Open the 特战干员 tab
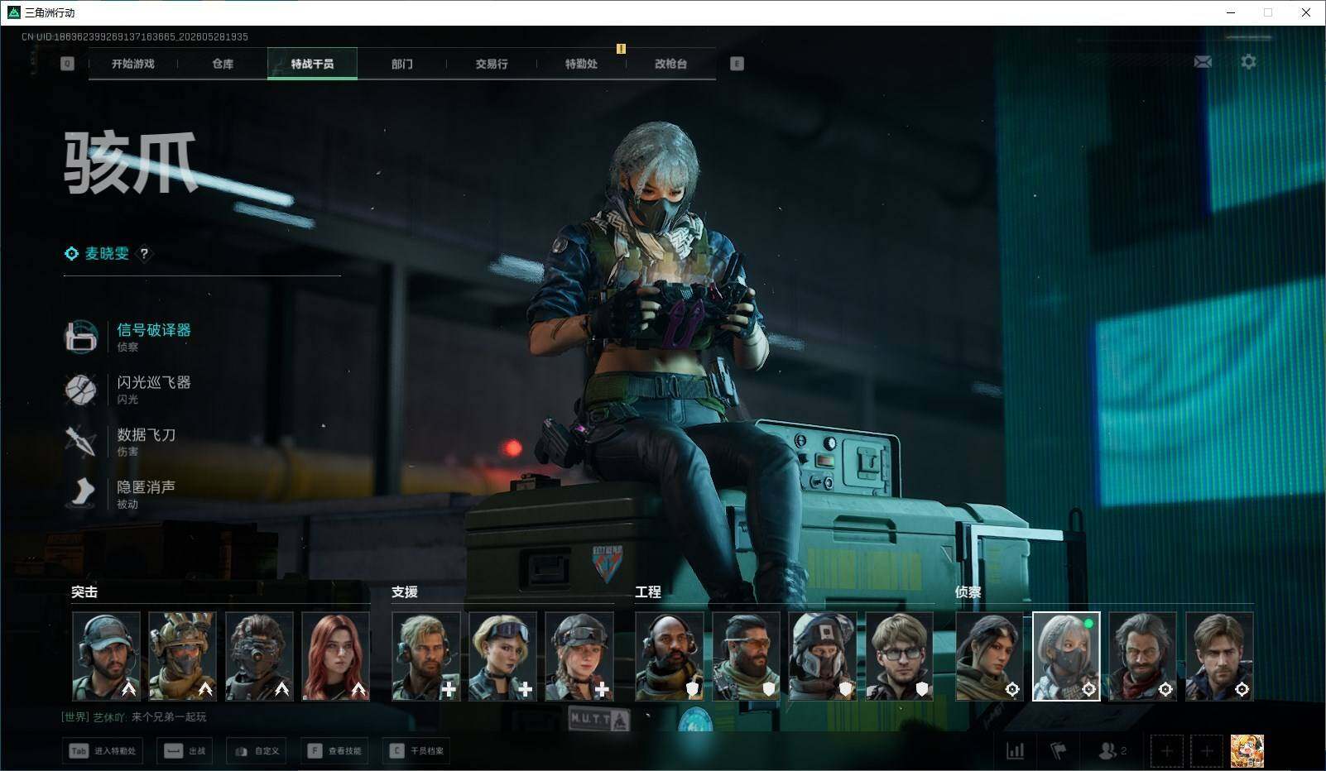The width and height of the screenshot is (1326, 771). (312, 64)
